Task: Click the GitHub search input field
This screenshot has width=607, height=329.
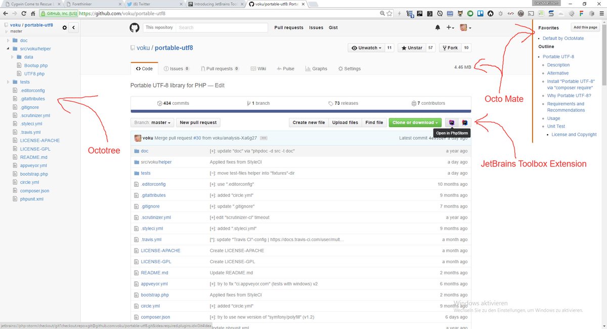Action: pos(223,27)
